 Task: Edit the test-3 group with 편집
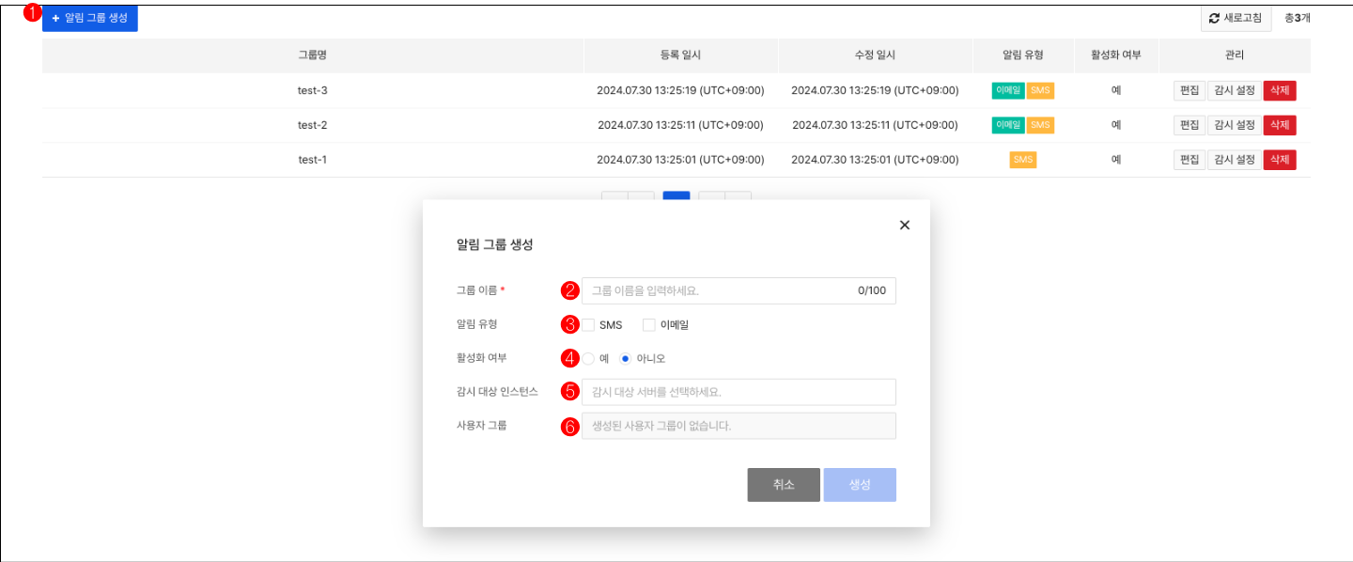[x=1190, y=90]
